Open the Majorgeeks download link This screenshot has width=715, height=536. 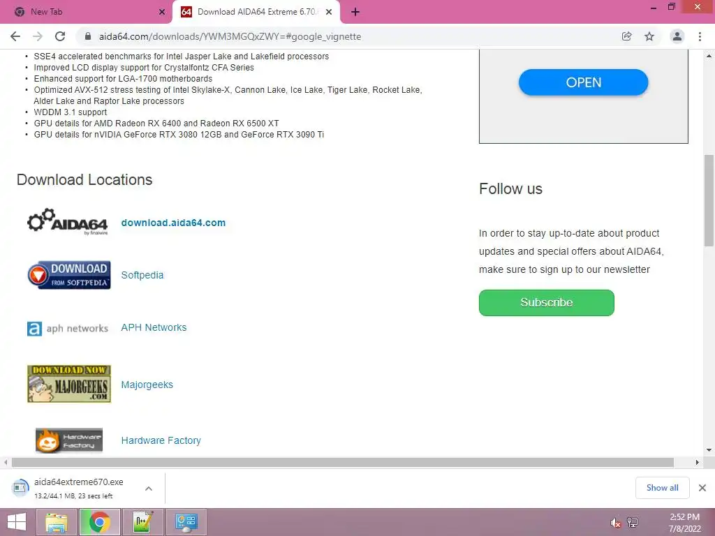tap(147, 385)
